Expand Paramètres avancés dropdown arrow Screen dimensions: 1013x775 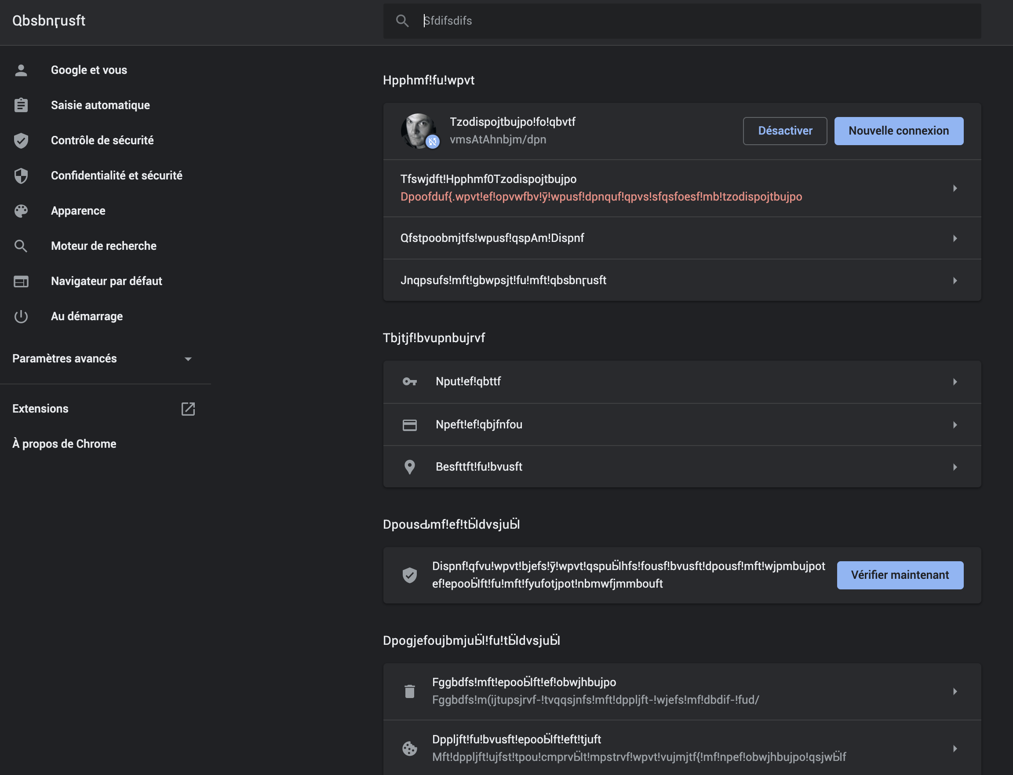tap(188, 359)
